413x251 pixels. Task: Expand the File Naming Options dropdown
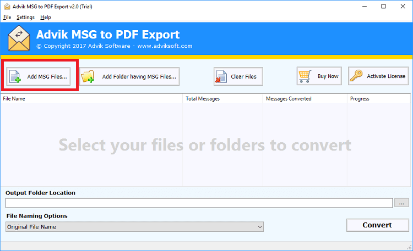tap(134, 226)
